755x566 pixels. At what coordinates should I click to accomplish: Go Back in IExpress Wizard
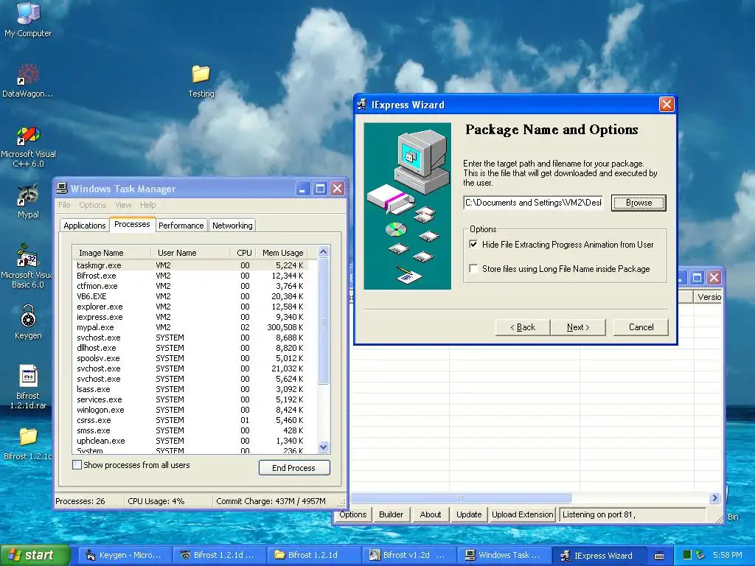pos(523,327)
